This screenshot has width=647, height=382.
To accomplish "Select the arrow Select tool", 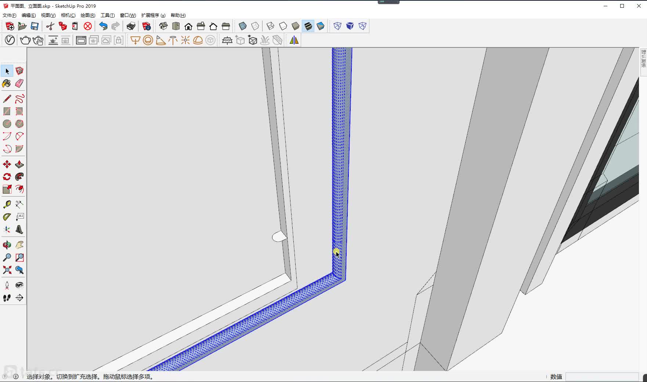I will click(7, 71).
